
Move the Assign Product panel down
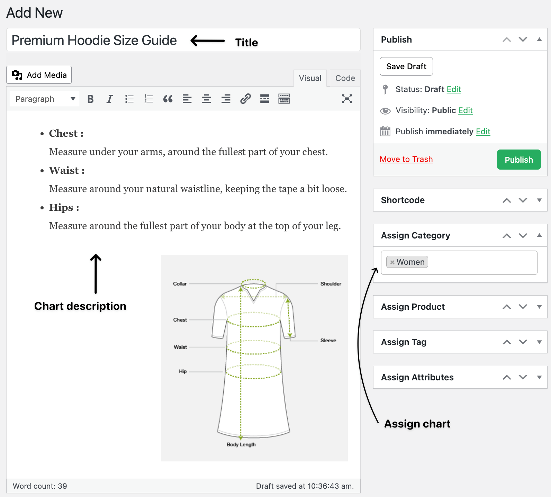(x=523, y=307)
